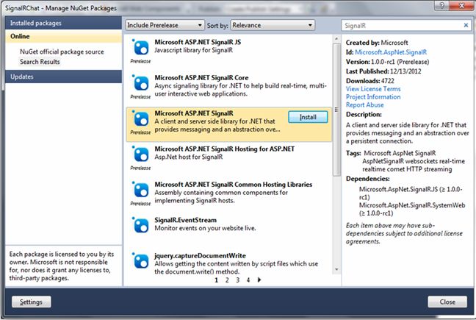The image size is (476, 320).
Task: Open the help question mark in title bar
Action: (x=441, y=5)
